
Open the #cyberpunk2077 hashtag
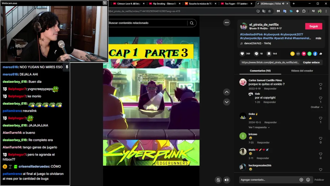click(x=292, y=35)
